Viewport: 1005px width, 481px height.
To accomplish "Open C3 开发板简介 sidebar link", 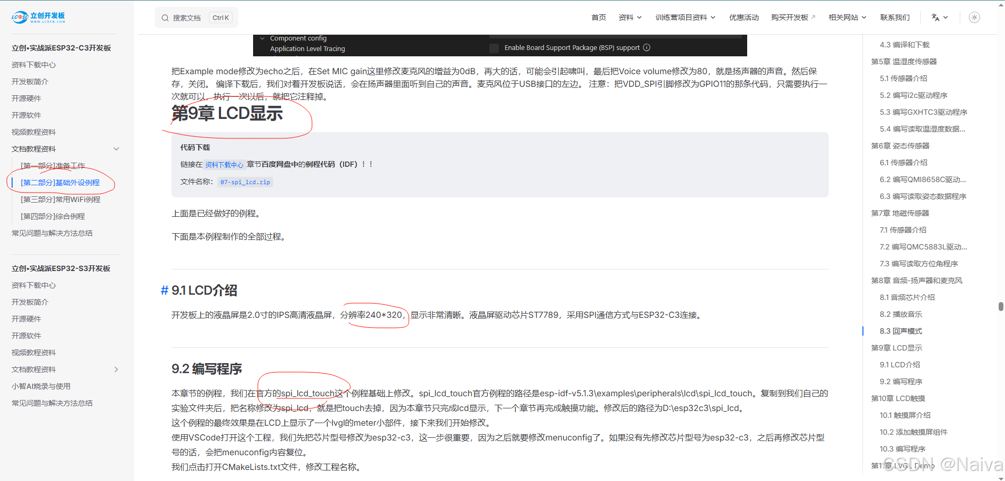I will (30, 82).
